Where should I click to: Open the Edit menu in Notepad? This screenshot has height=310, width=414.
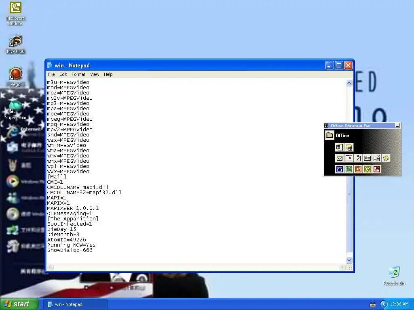click(63, 74)
